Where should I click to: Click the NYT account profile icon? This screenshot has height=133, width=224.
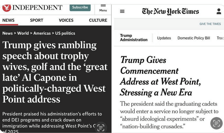point(219,11)
